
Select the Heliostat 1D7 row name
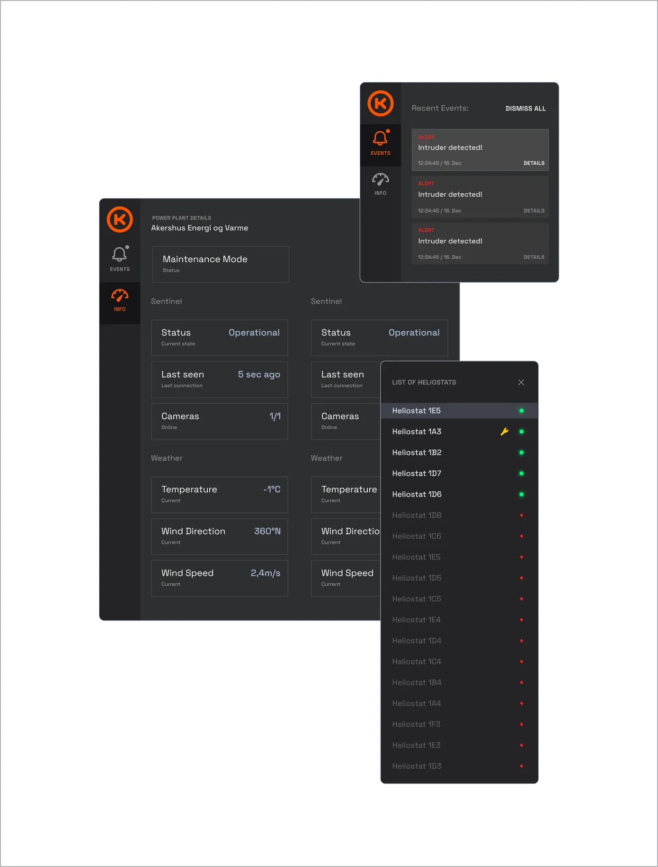click(417, 473)
